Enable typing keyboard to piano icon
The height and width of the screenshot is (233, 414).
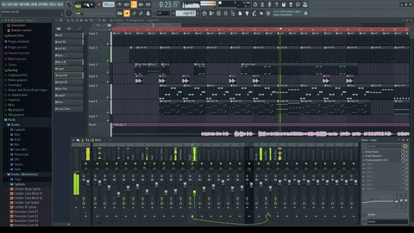(120, 13)
